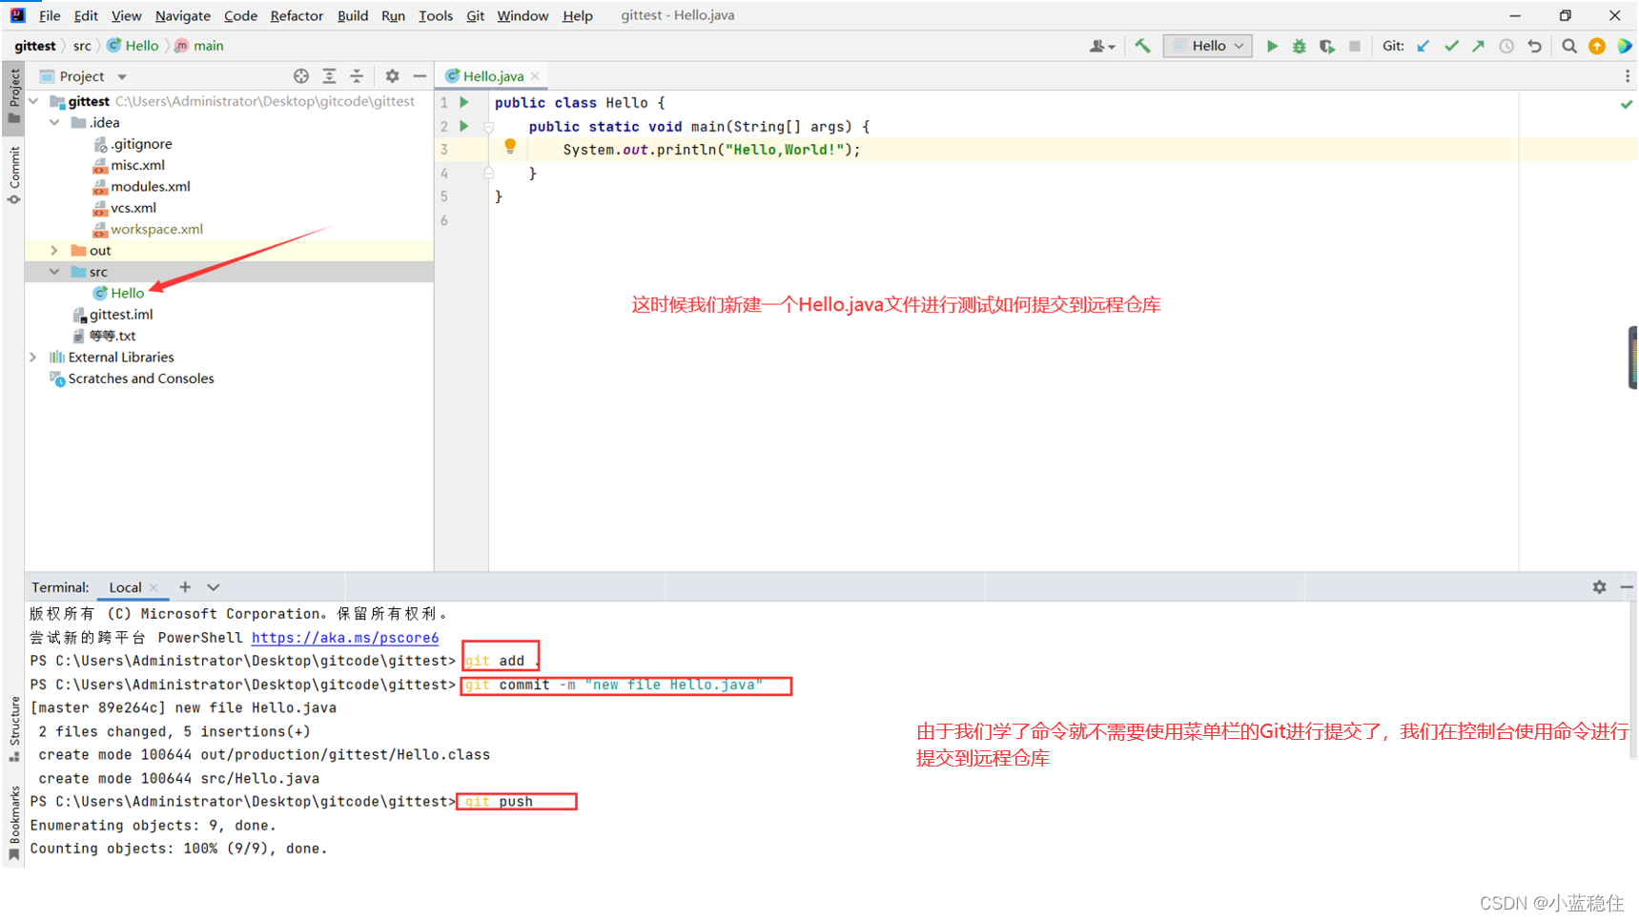Open terminal tabs dropdown chevron
The height and width of the screenshot is (921, 1639).
tap(214, 587)
